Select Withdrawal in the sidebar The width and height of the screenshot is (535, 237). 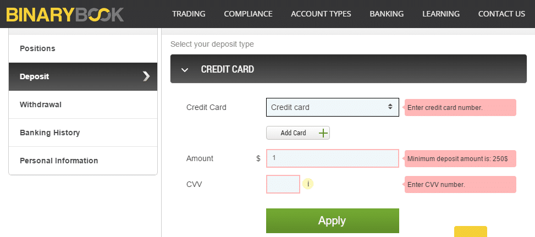click(x=83, y=104)
